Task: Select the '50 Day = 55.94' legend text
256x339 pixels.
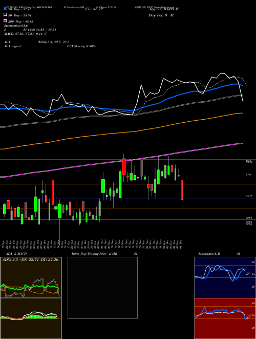Action: [20, 15]
